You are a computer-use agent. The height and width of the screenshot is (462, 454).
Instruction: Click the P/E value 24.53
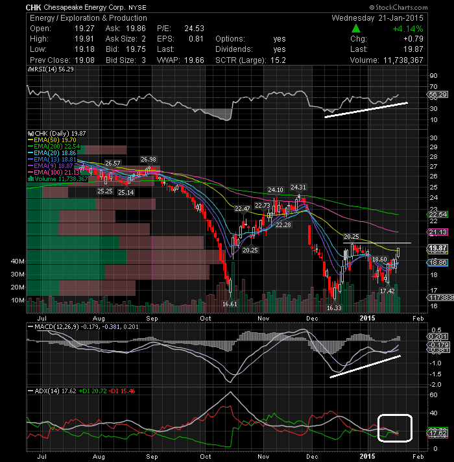(x=194, y=29)
